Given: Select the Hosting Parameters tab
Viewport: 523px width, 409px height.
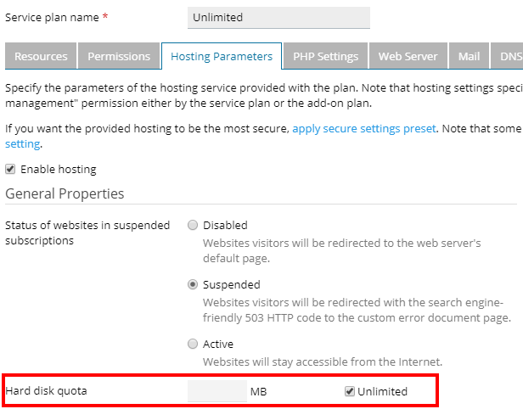Looking at the screenshot, I should 222,57.
